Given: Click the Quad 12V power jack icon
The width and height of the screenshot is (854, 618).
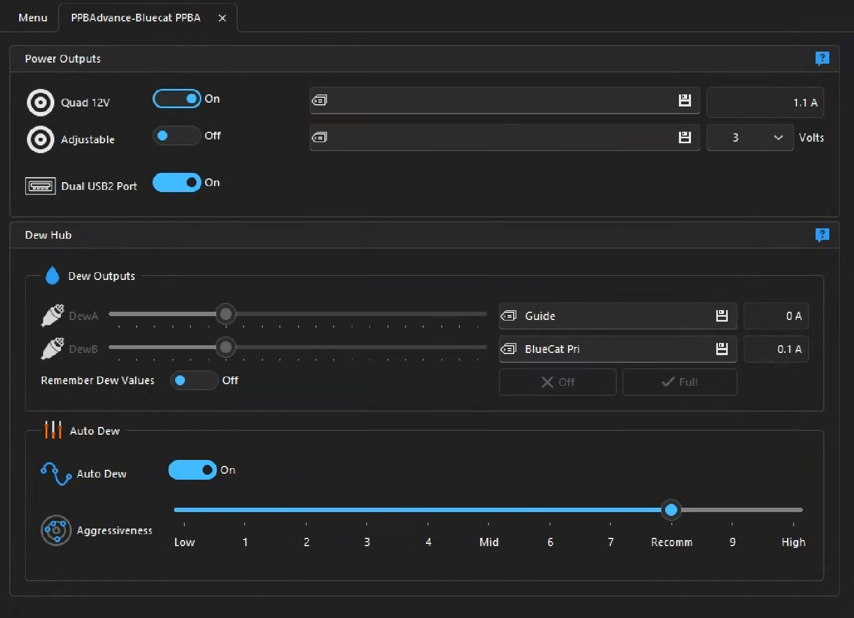Looking at the screenshot, I should pos(41,103).
